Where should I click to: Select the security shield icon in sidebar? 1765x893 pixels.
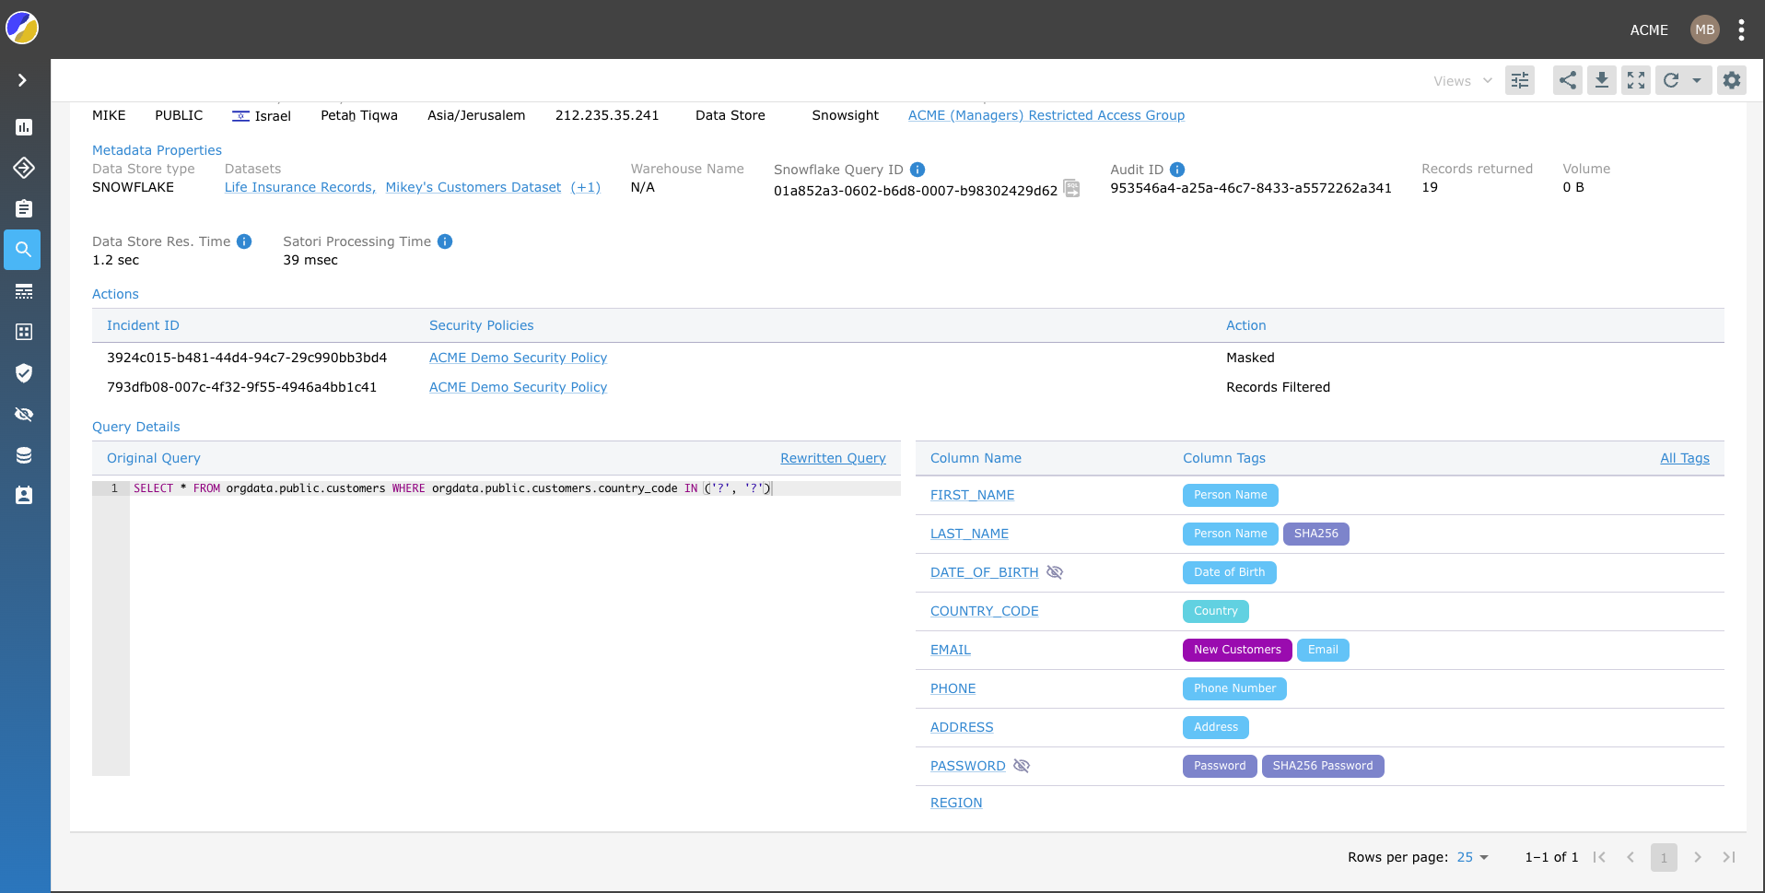pos(24,373)
